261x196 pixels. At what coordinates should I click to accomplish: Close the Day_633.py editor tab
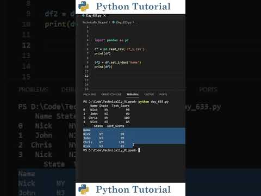[x=104, y=16]
